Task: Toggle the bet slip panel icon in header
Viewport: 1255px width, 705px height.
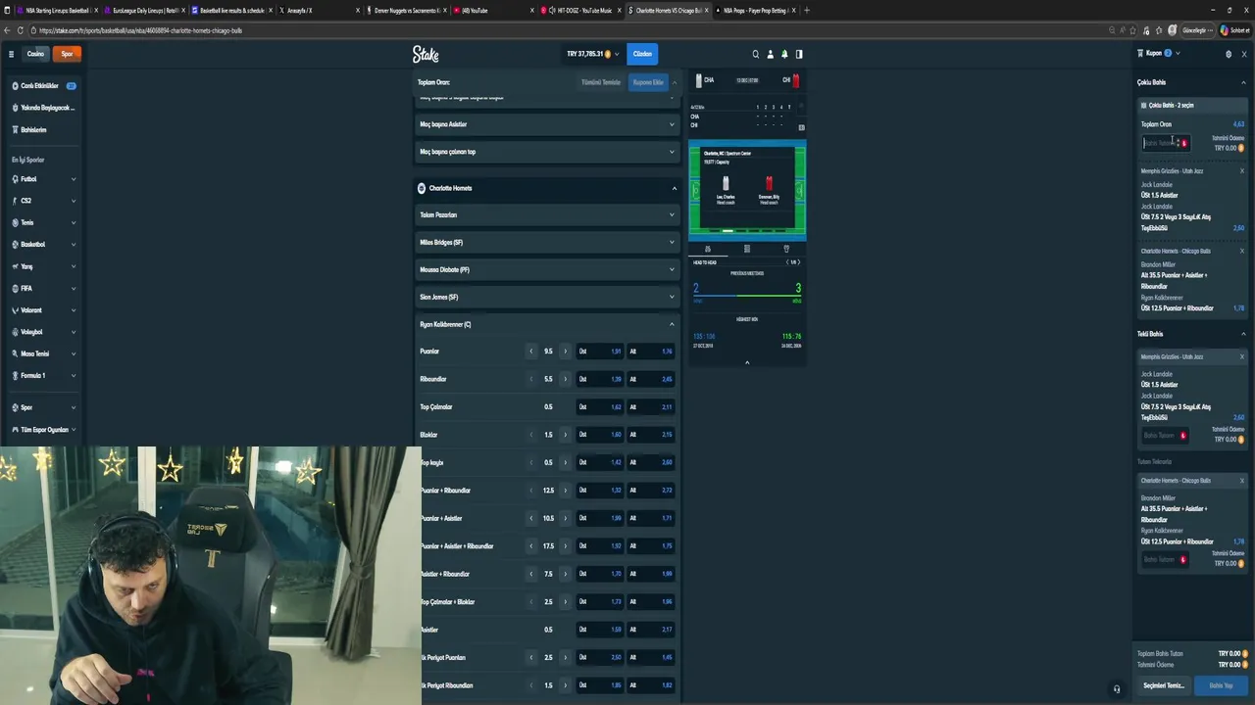Action: (799, 54)
